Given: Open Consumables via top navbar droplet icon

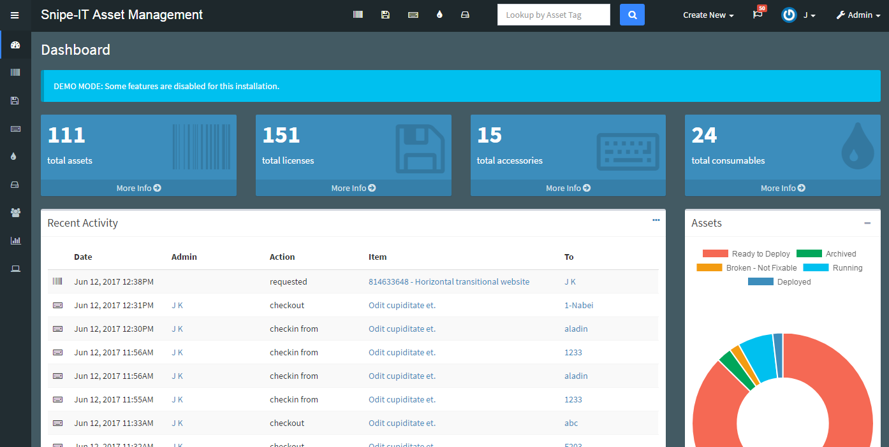Looking at the screenshot, I should (439, 15).
